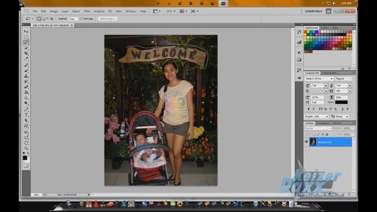Image resolution: width=377 pixels, height=212 pixels.
Task: Select the Horizontal Type tool
Action: point(26,115)
